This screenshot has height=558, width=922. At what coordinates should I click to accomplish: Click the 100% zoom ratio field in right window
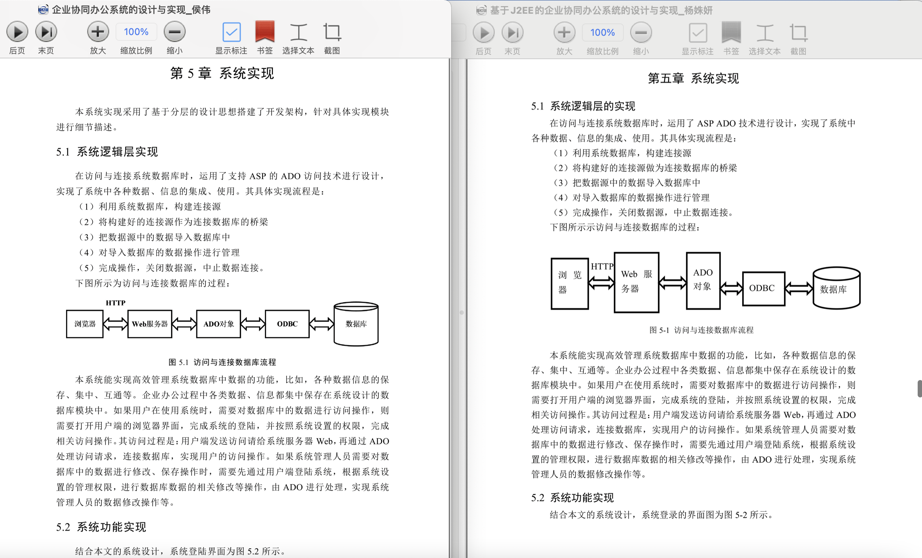pos(602,33)
